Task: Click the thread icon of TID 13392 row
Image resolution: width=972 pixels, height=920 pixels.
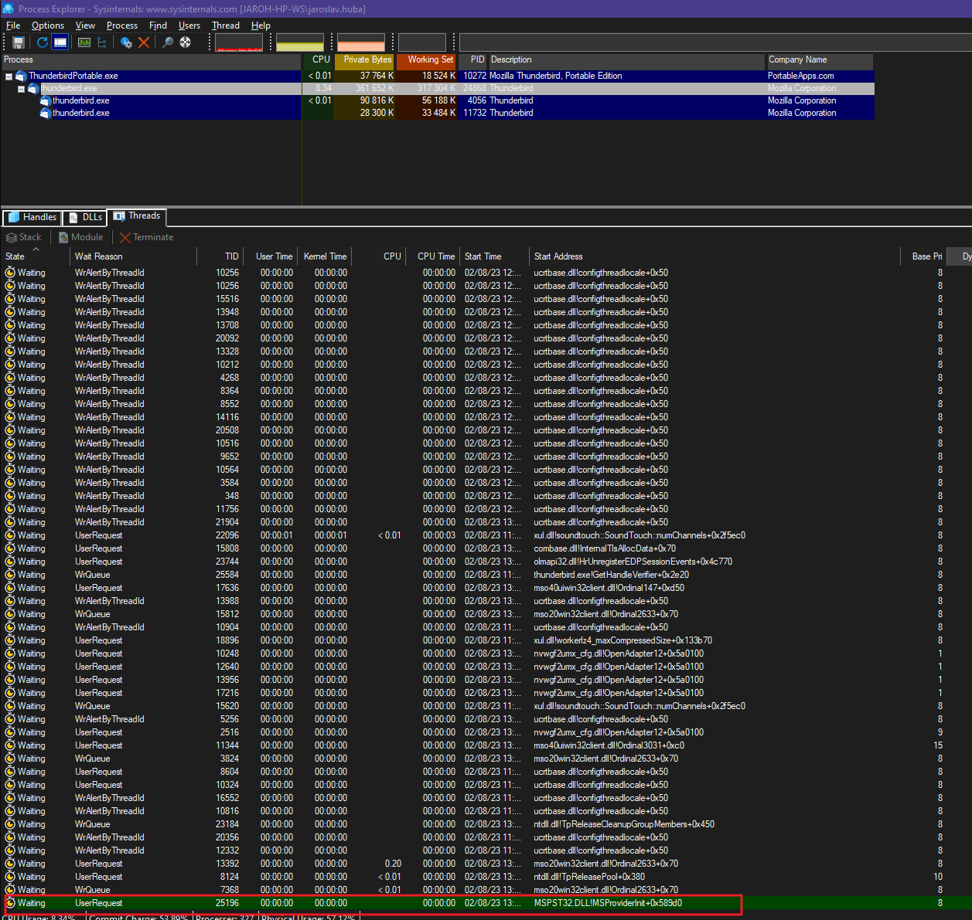Action: point(10,864)
